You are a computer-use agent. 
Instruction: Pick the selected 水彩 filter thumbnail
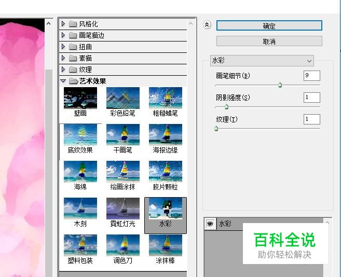[x=166, y=209]
